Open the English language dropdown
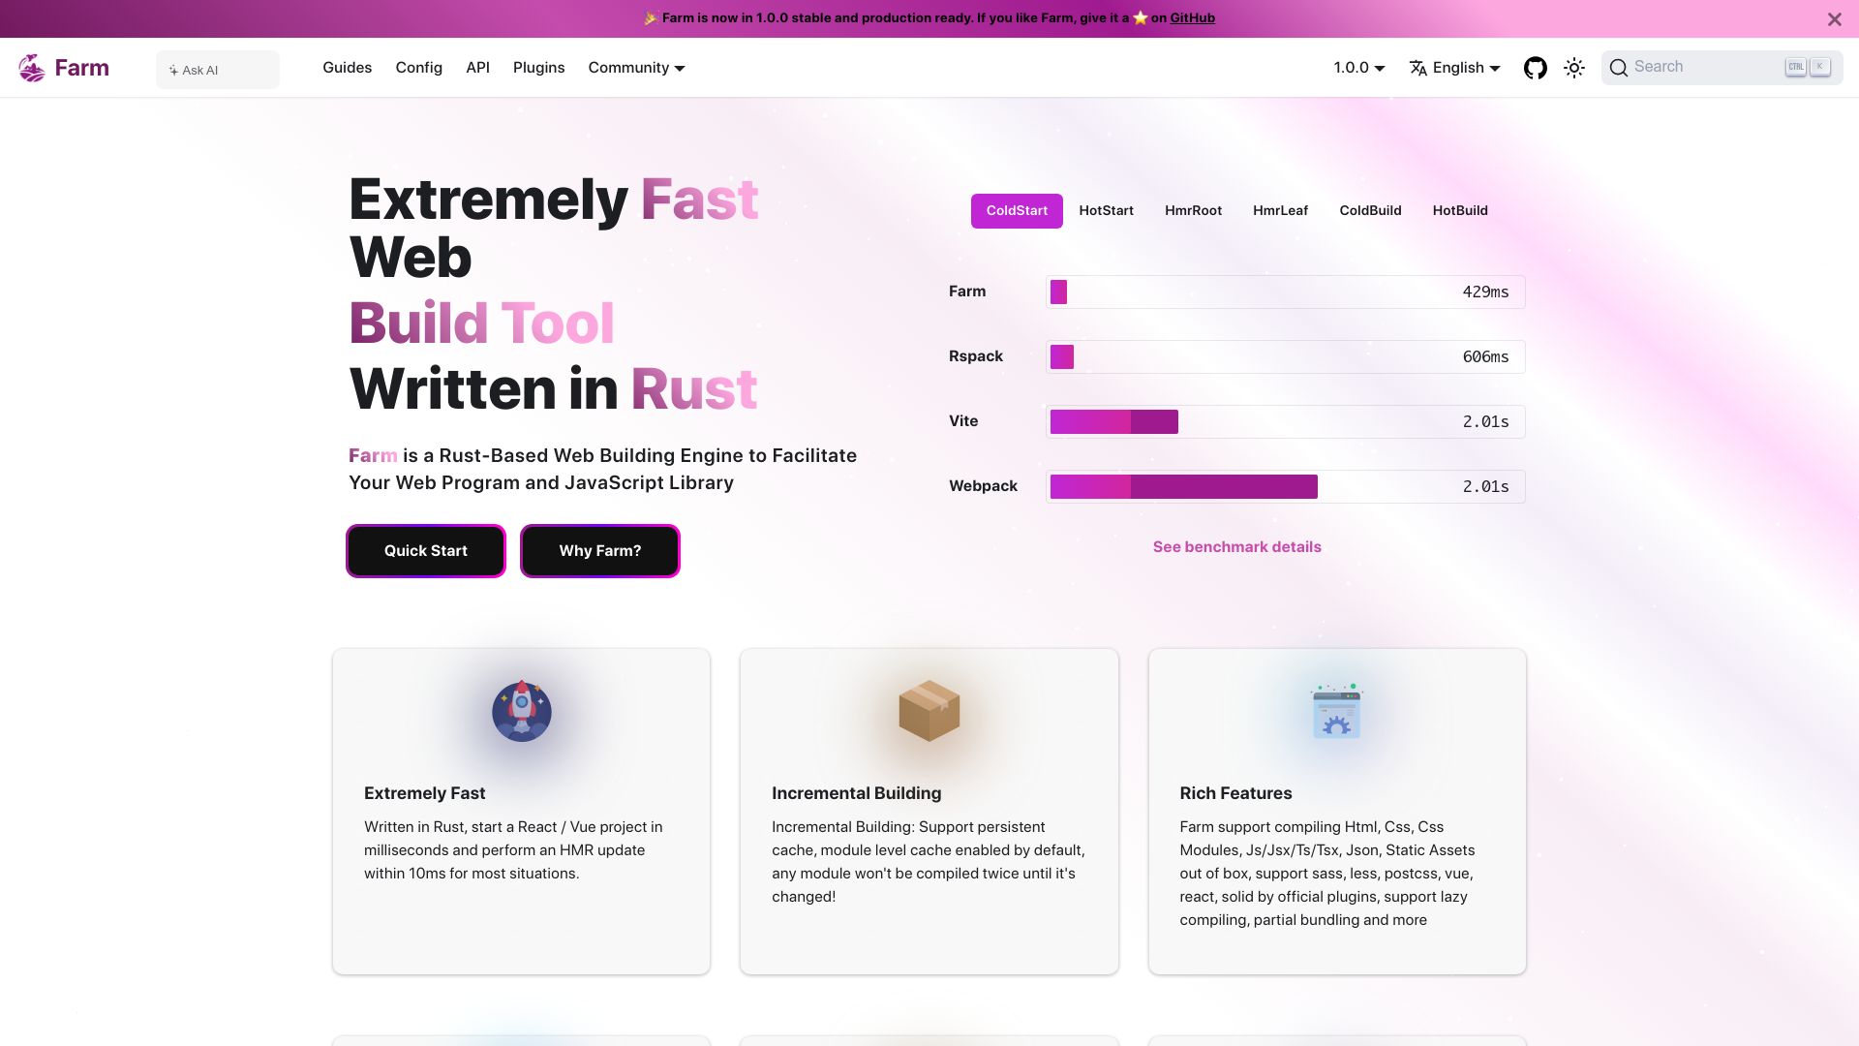 pos(1455,68)
